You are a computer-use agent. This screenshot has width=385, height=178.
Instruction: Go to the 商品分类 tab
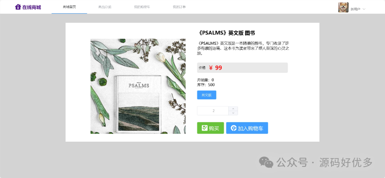click(105, 7)
